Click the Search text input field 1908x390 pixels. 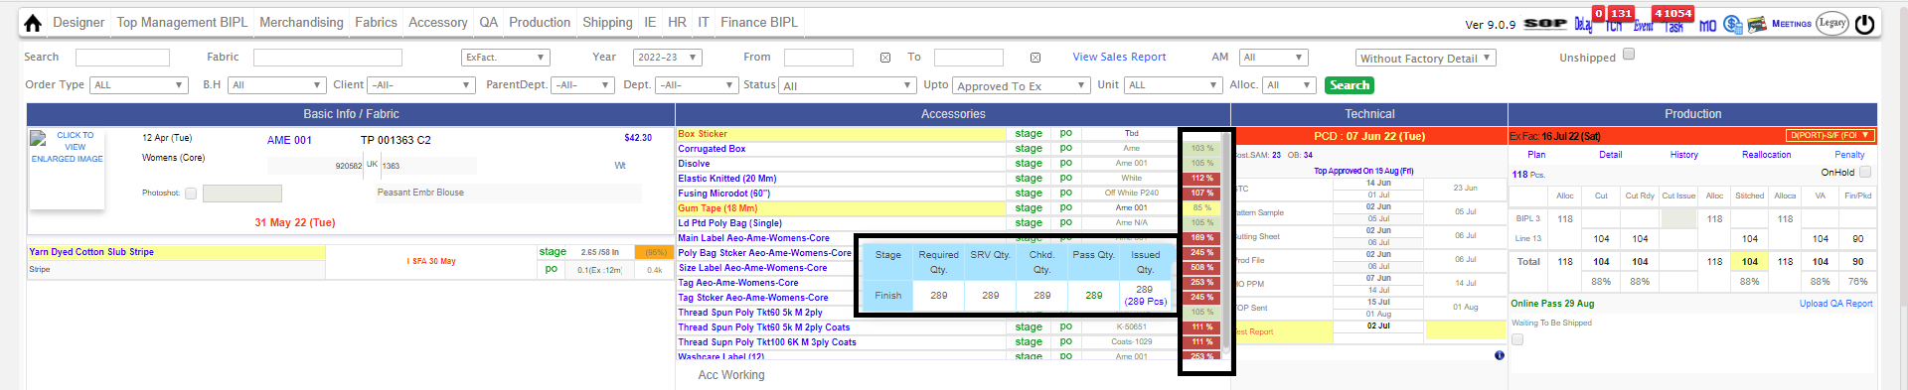pos(122,58)
